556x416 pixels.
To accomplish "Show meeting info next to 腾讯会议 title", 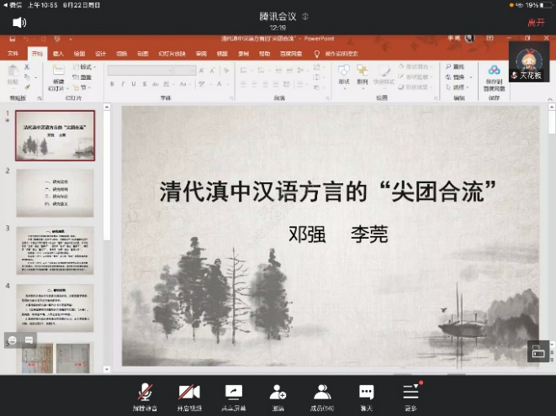I will (x=305, y=16).
